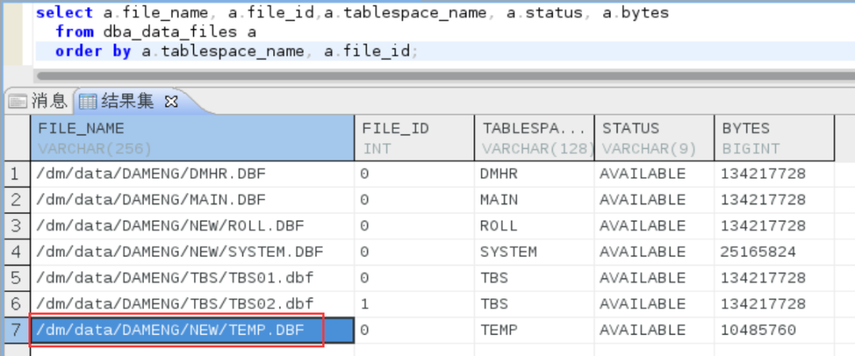This screenshot has width=855, height=356.
Task: Select the /dm/data/DAMENG/MAIN.DBF file name cell
Action: (x=151, y=199)
